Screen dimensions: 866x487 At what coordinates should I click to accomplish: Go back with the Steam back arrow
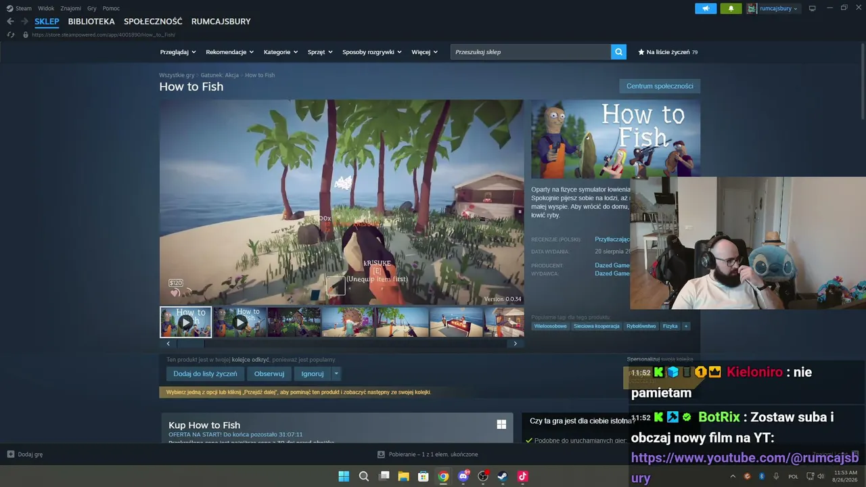pyautogui.click(x=10, y=22)
